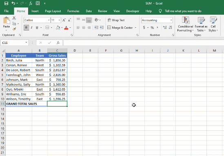Switch to the Data tab
The image size is (224, 156).
[89, 11]
